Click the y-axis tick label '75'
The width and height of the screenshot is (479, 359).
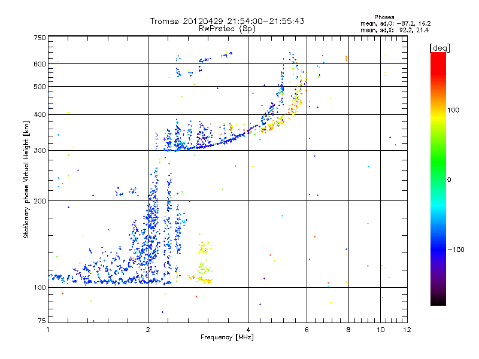point(42,321)
